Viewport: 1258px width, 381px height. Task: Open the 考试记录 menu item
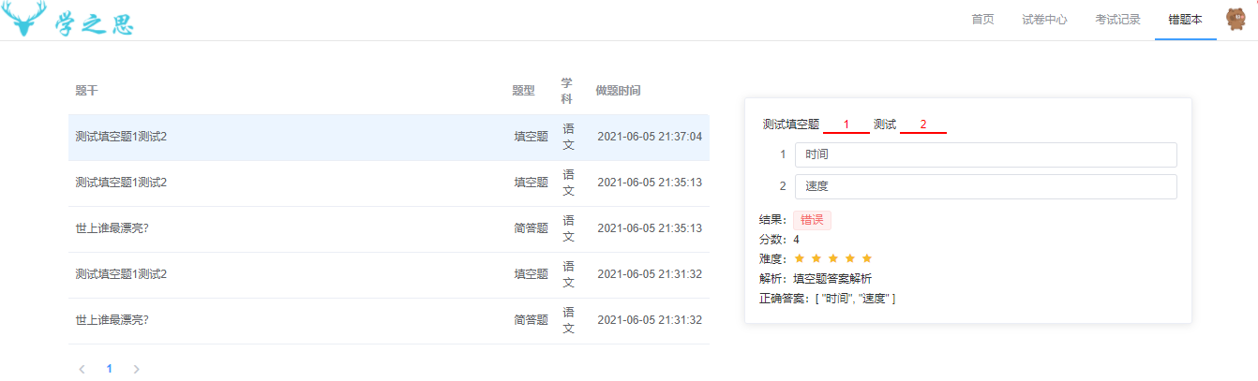pos(1117,20)
